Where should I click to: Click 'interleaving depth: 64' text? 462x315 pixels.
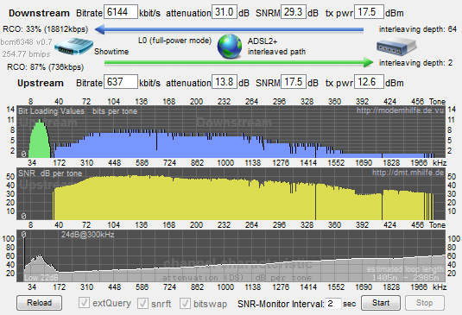click(417, 29)
